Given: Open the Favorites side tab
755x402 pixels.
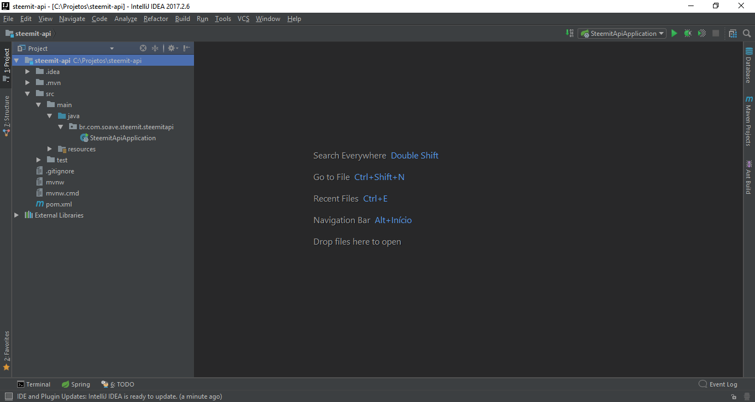Looking at the screenshot, I should (x=6, y=351).
